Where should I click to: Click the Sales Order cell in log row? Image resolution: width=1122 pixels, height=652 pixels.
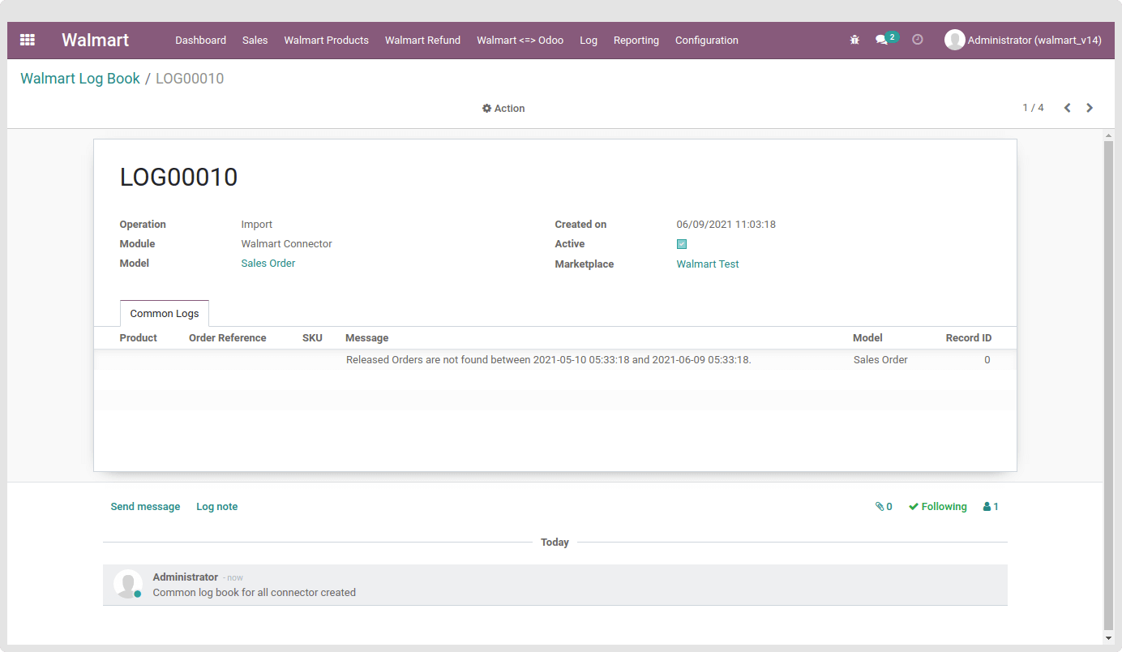(880, 360)
